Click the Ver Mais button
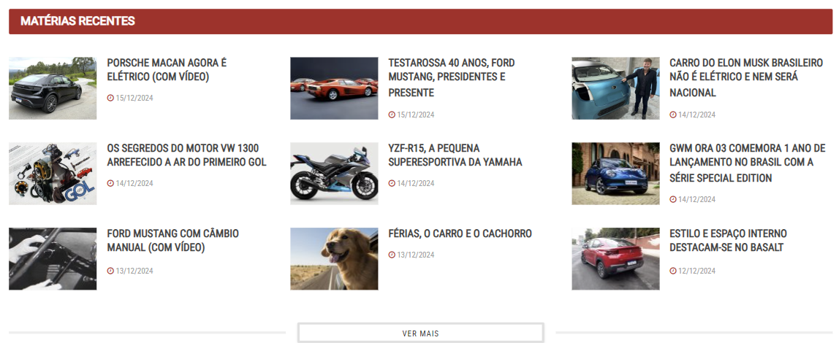This screenshot has height=359, width=839. [x=420, y=333]
